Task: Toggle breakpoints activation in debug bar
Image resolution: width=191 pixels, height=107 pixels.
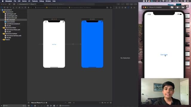Action: (x=32, y=106)
